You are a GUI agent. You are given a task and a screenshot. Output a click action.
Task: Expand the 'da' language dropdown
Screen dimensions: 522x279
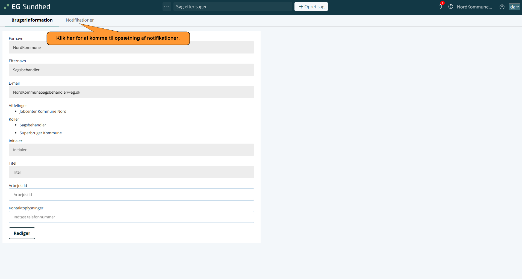pos(514,7)
